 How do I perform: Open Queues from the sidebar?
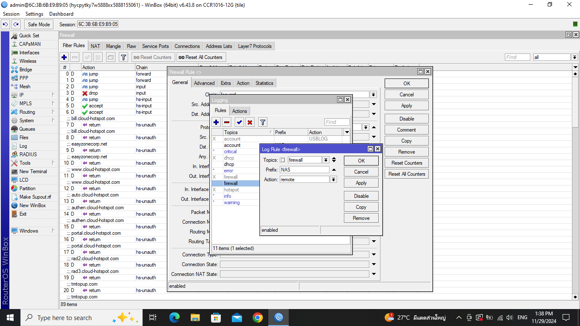point(27,129)
